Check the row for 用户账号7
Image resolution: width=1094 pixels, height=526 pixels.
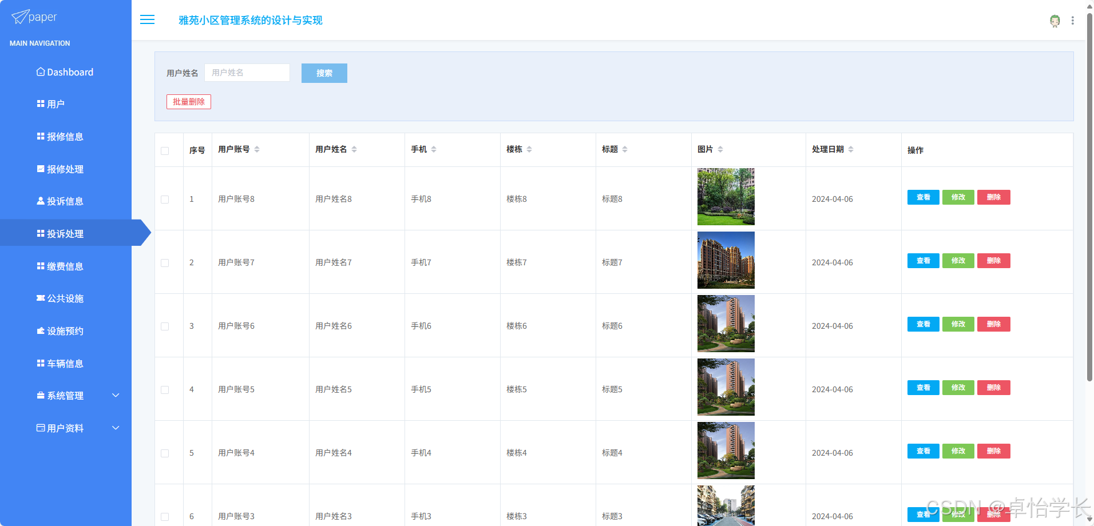pyautogui.click(x=165, y=263)
